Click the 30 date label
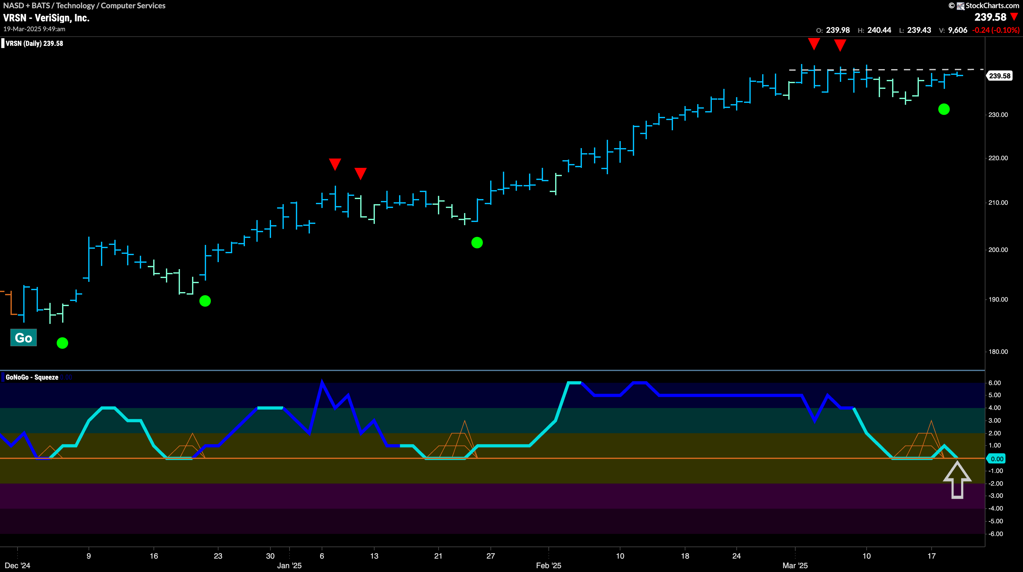 point(270,556)
